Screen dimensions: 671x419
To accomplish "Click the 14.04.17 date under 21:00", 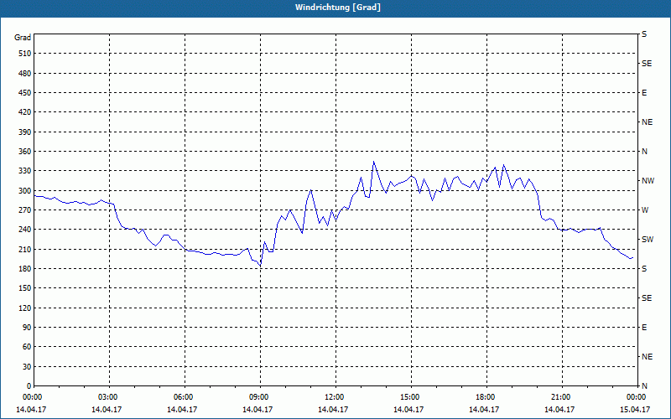I will coord(559,410).
